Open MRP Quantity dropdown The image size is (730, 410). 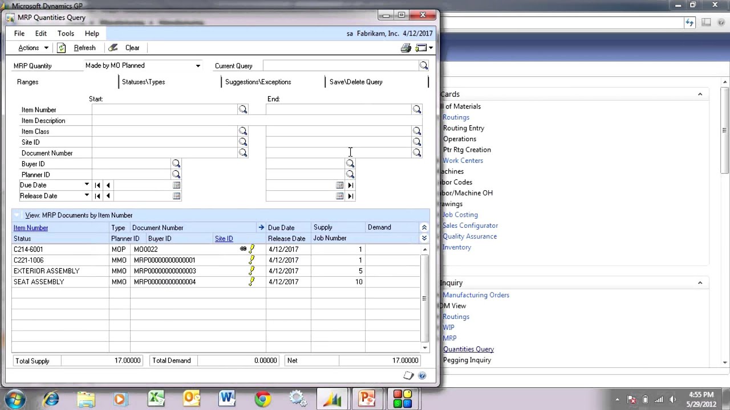[198, 66]
